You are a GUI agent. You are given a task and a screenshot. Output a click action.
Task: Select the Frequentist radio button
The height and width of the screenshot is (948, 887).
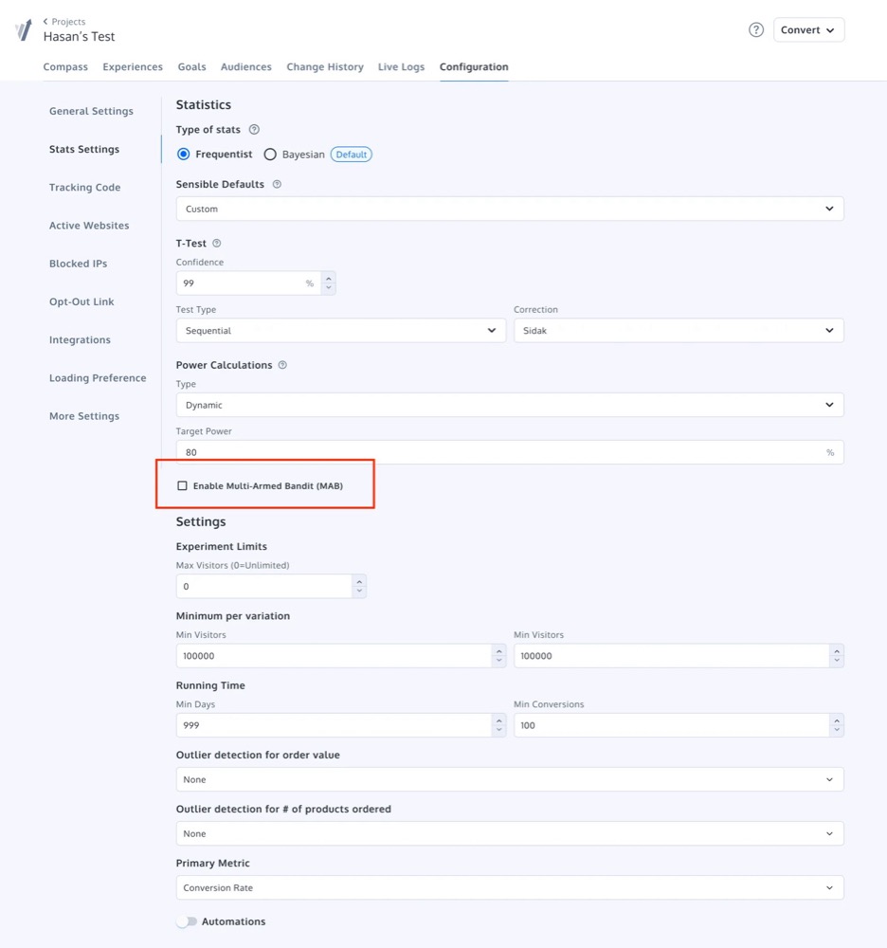[x=184, y=155]
